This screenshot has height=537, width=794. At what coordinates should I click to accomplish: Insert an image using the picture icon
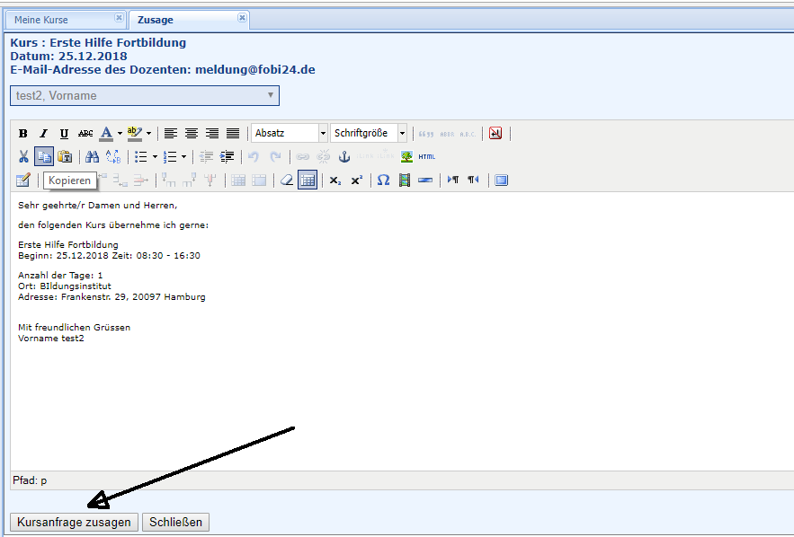click(406, 156)
